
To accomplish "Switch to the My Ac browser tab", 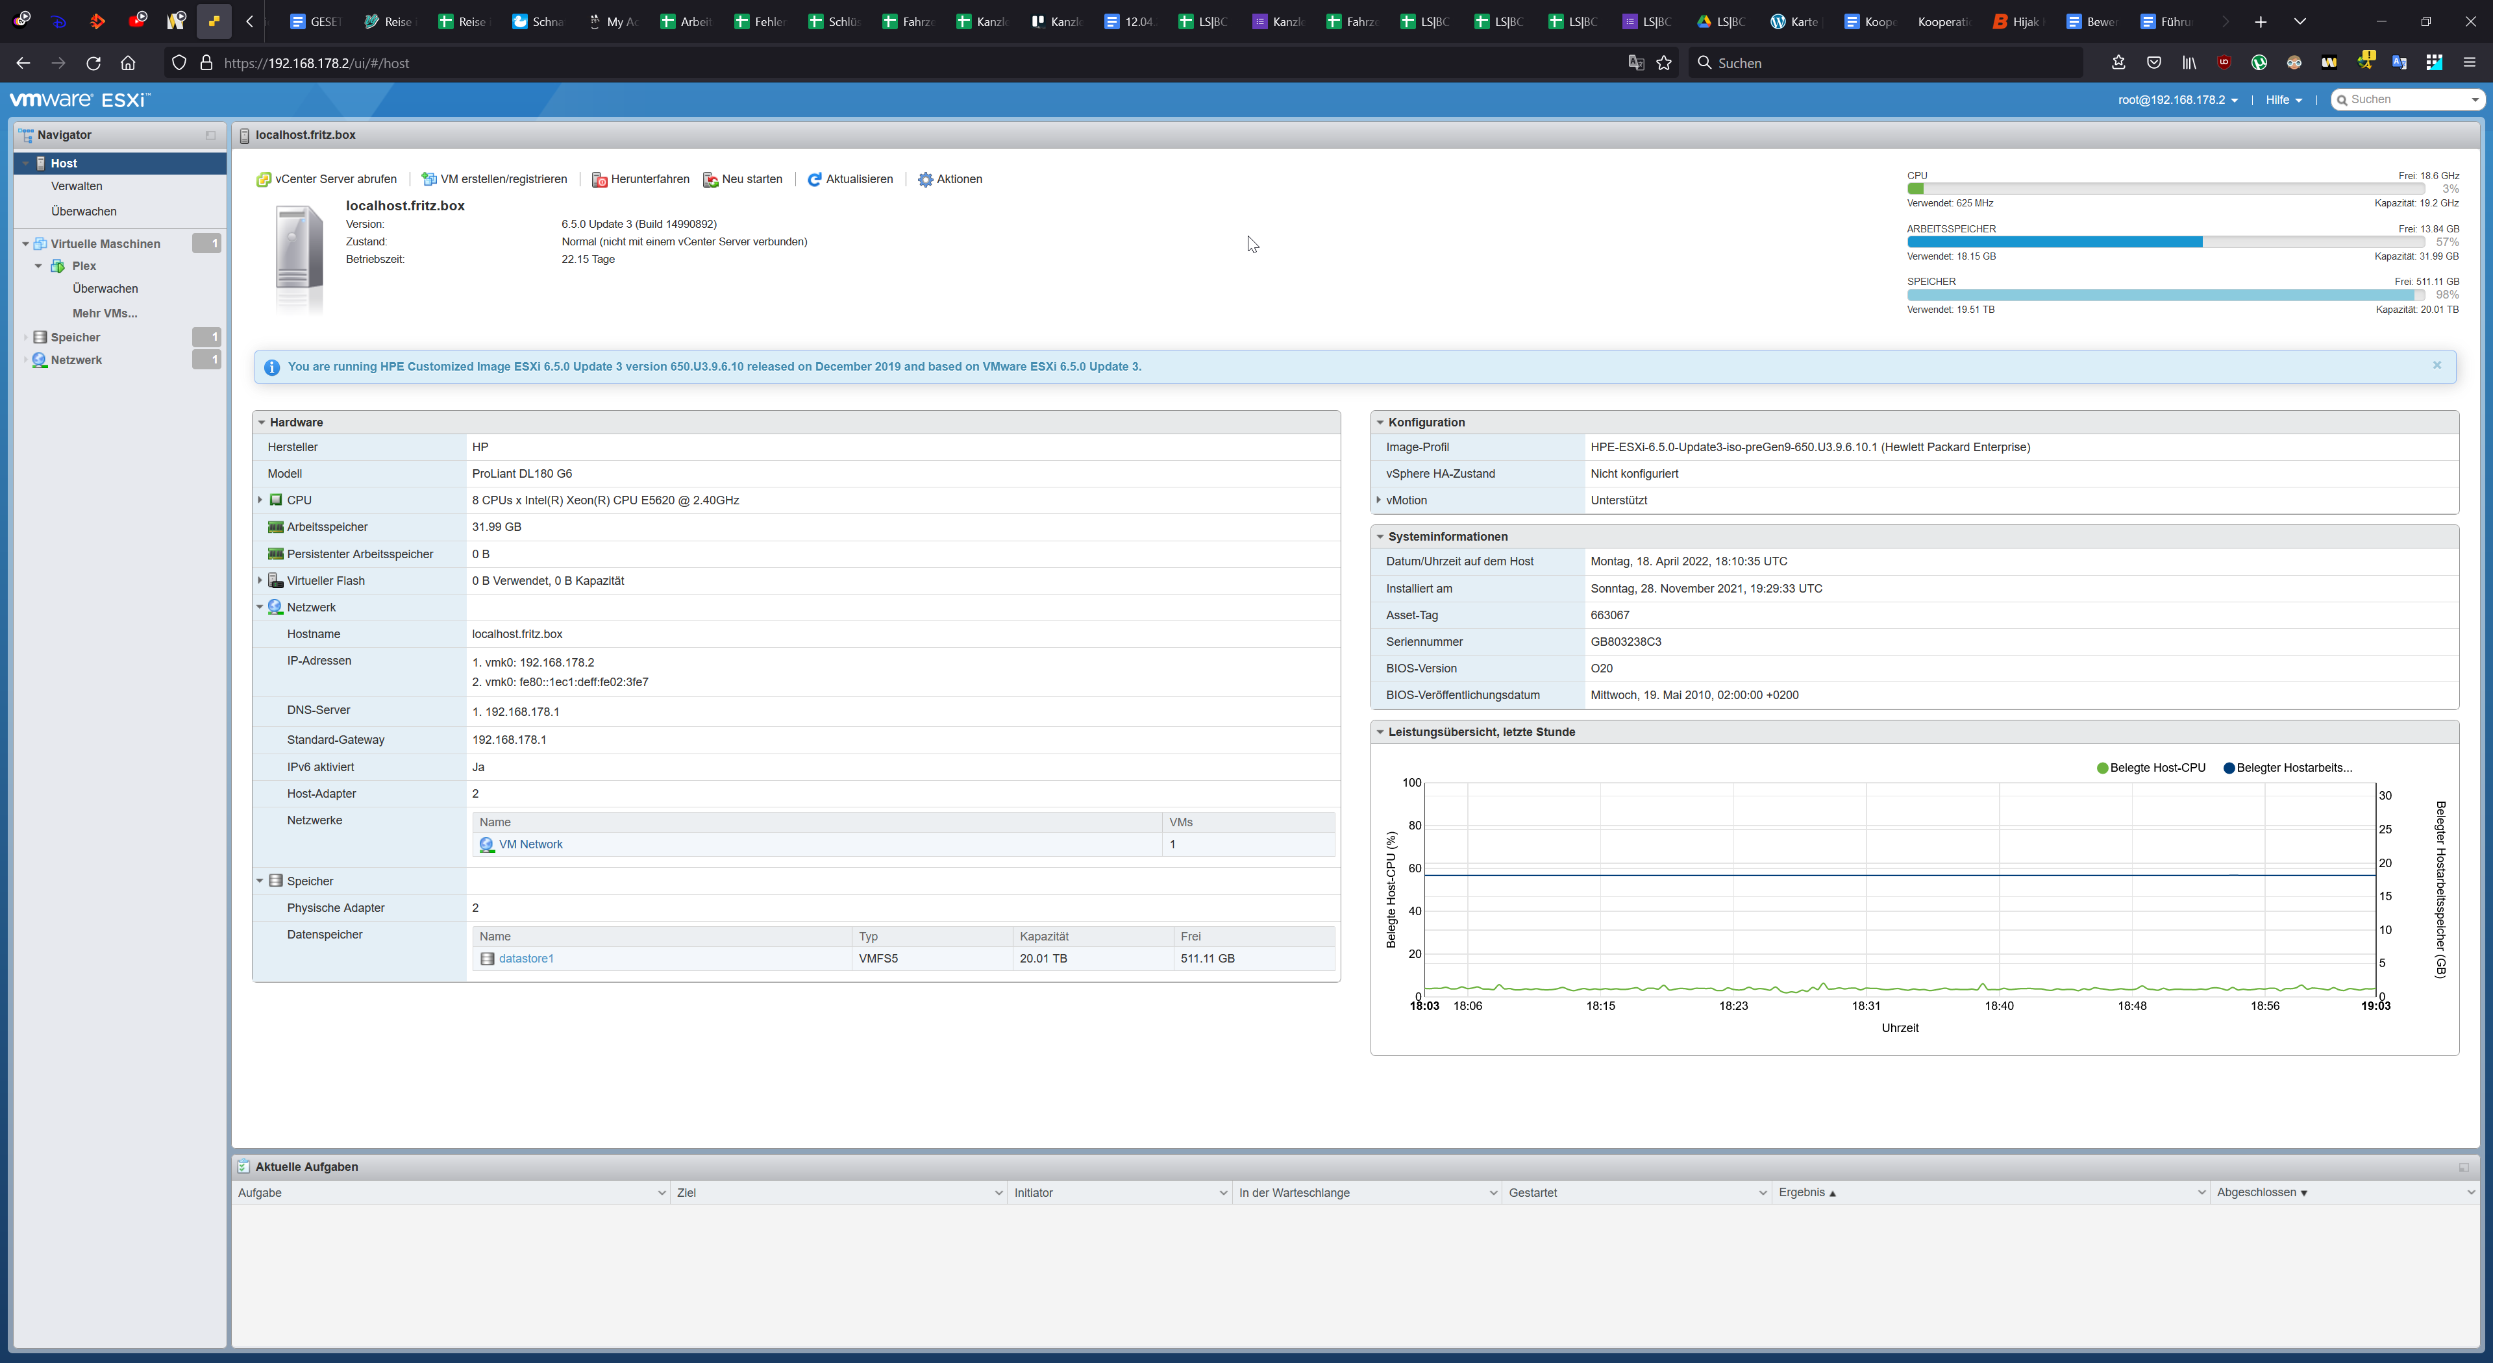I will (613, 21).
